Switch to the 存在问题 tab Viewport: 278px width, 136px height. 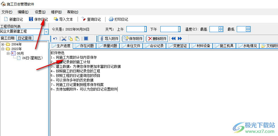click(x=84, y=46)
